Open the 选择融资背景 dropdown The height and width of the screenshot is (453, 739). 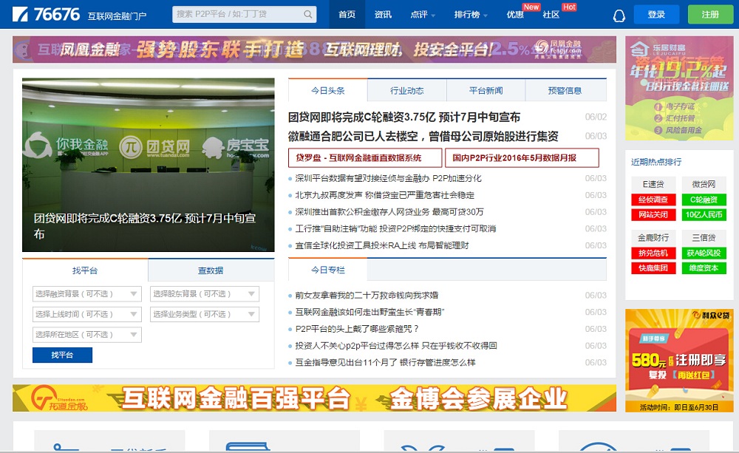coord(86,294)
